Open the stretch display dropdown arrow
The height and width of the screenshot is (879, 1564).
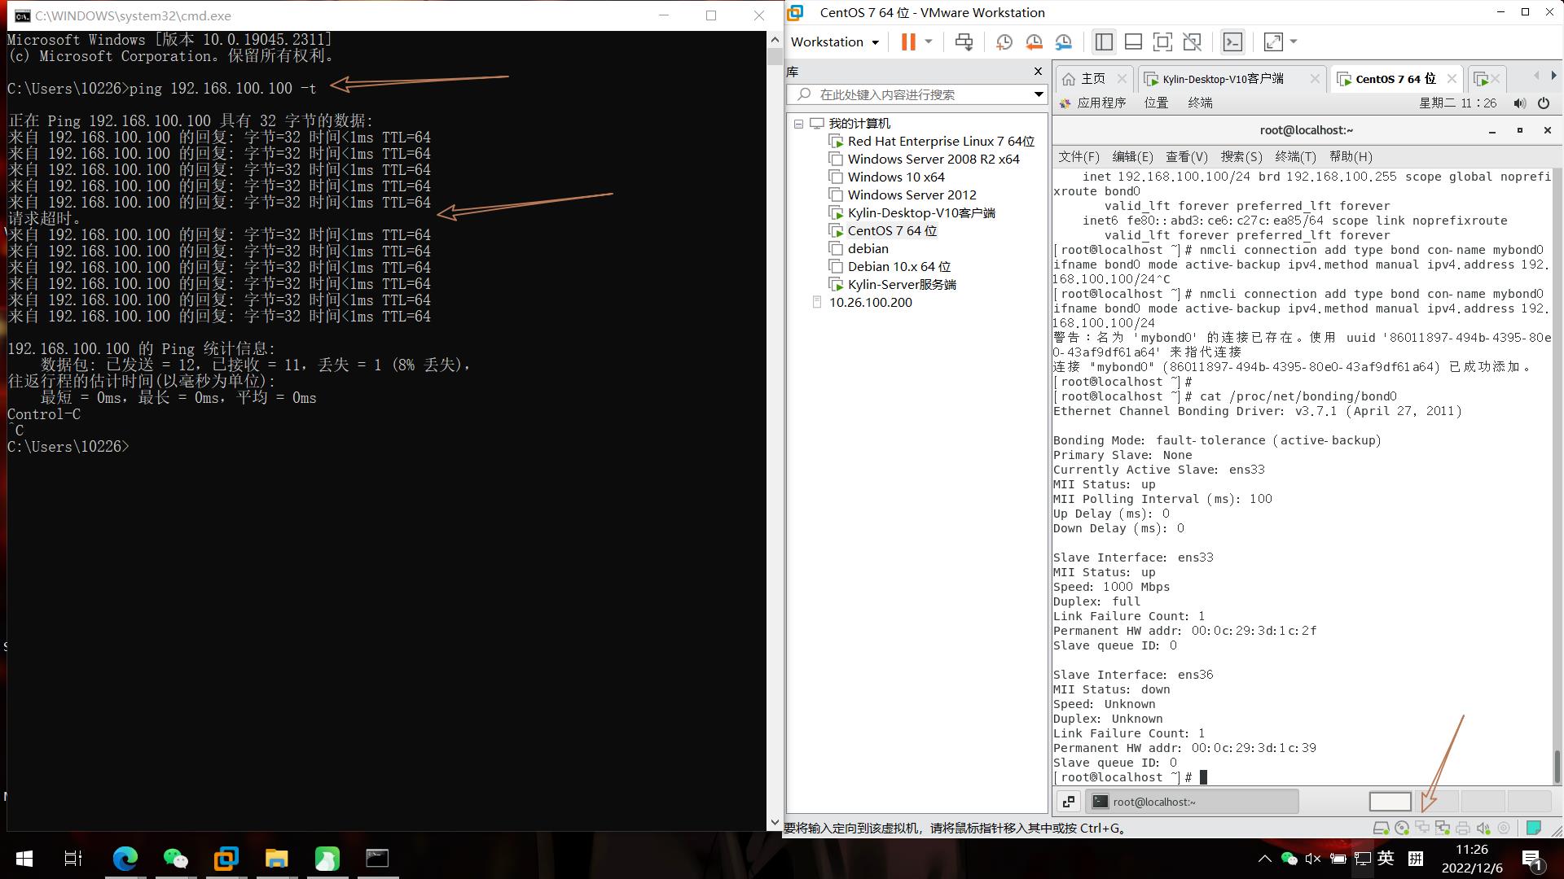click(x=1294, y=42)
